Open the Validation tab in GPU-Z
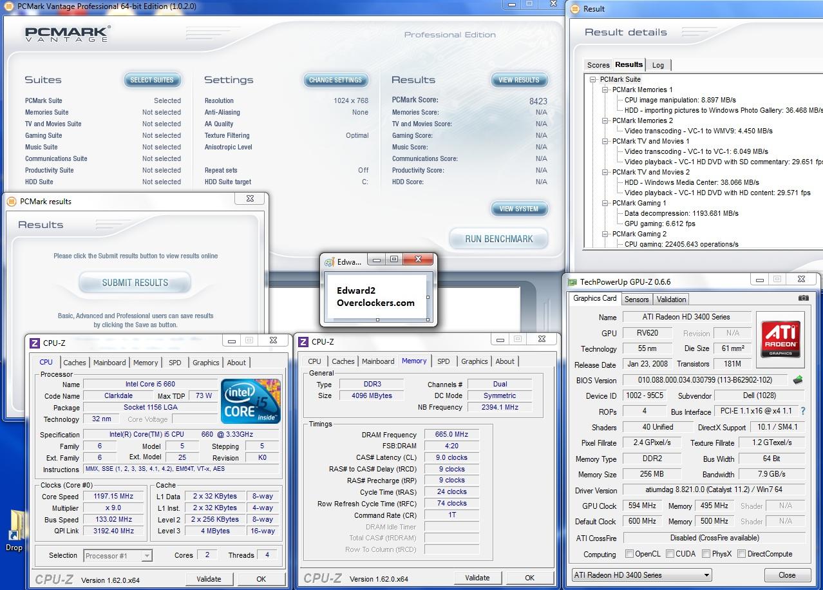823x590 pixels. pos(671,299)
